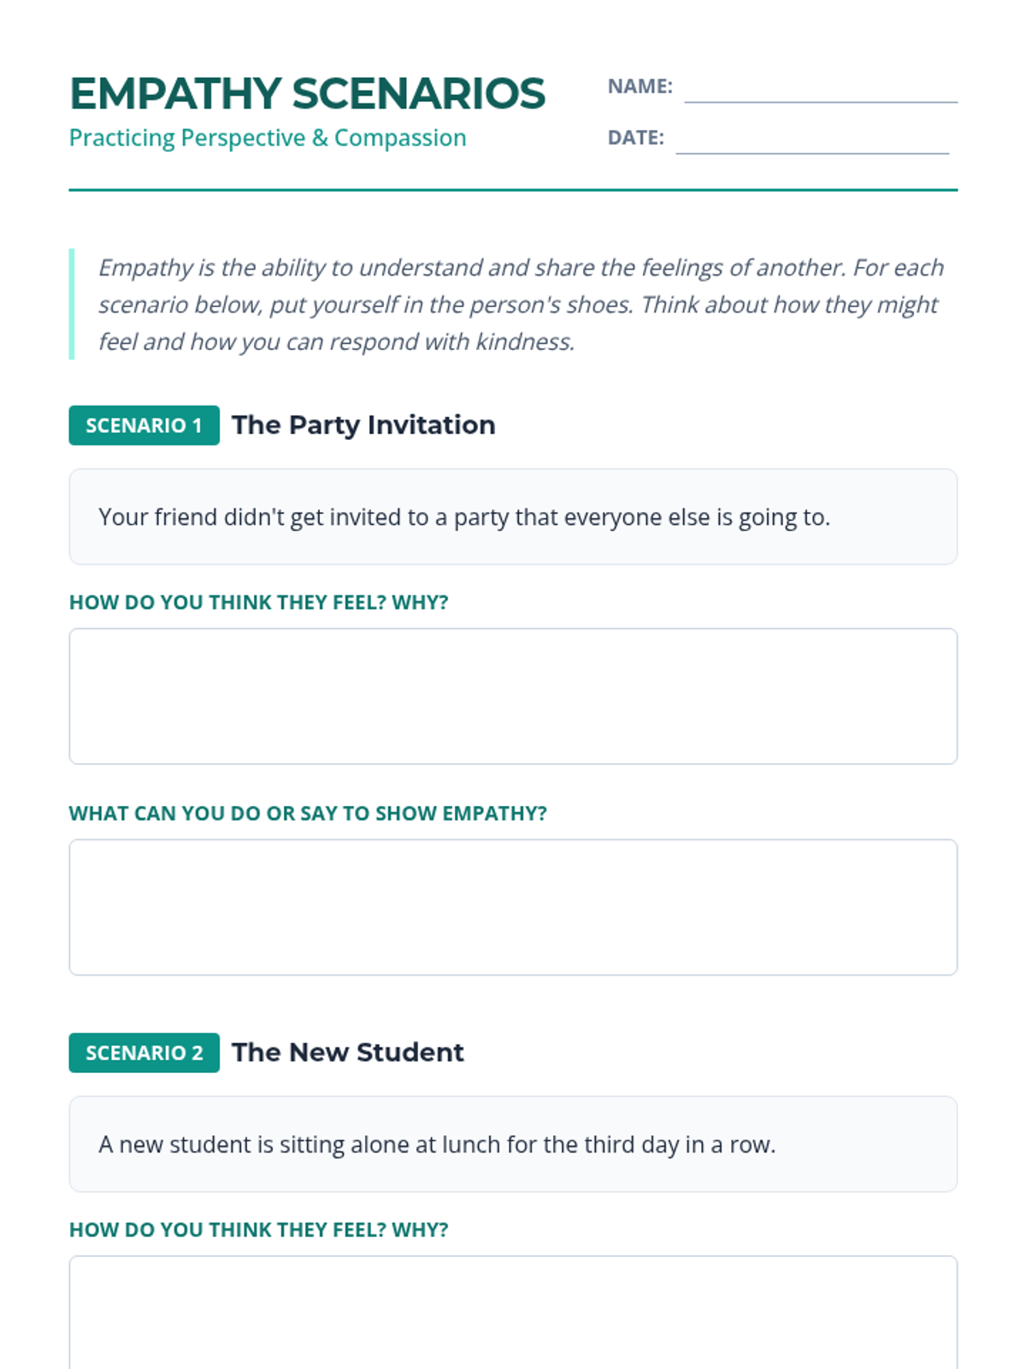This screenshot has height=1369, width=1026.
Task: Click the Scenario 1 badge
Action: coord(144,425)
